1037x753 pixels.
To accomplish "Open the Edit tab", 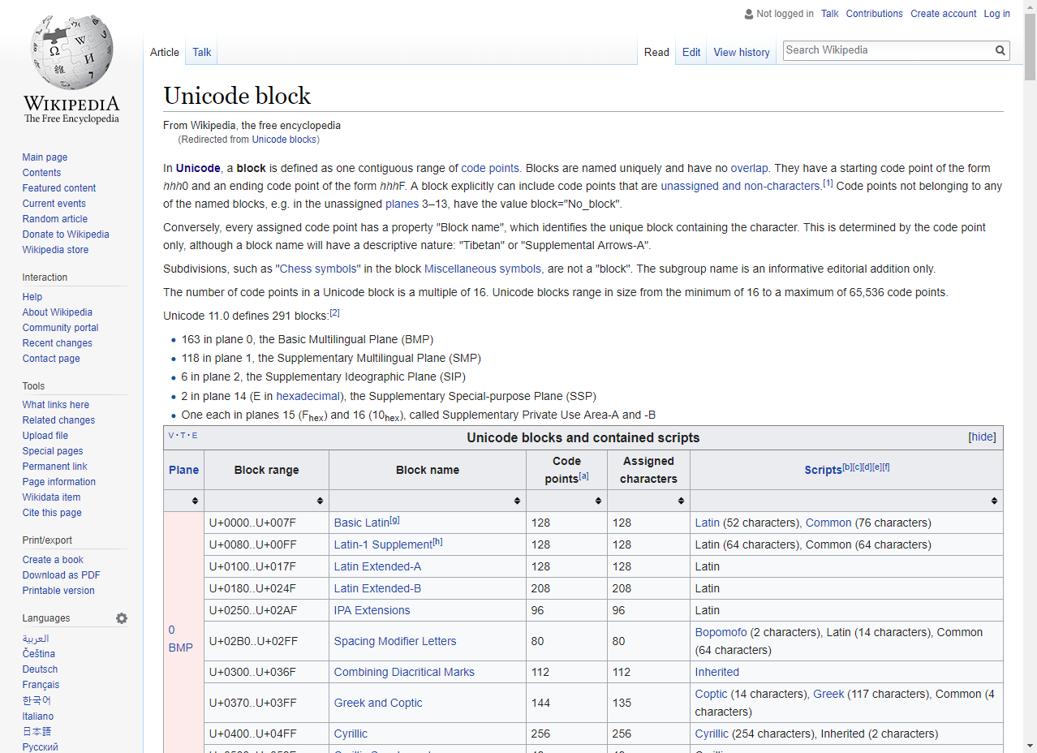I will pyautogui.click(x=691, y=52).
